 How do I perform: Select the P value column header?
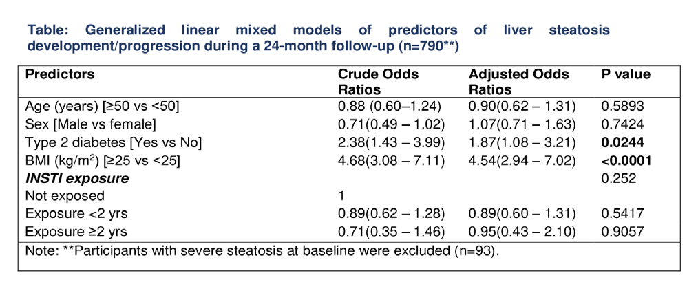pos(626,74)
